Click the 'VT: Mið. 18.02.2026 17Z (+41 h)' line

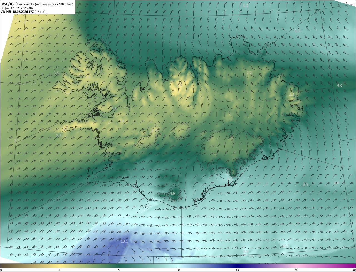pyautogui.click(x=23, y=12)
